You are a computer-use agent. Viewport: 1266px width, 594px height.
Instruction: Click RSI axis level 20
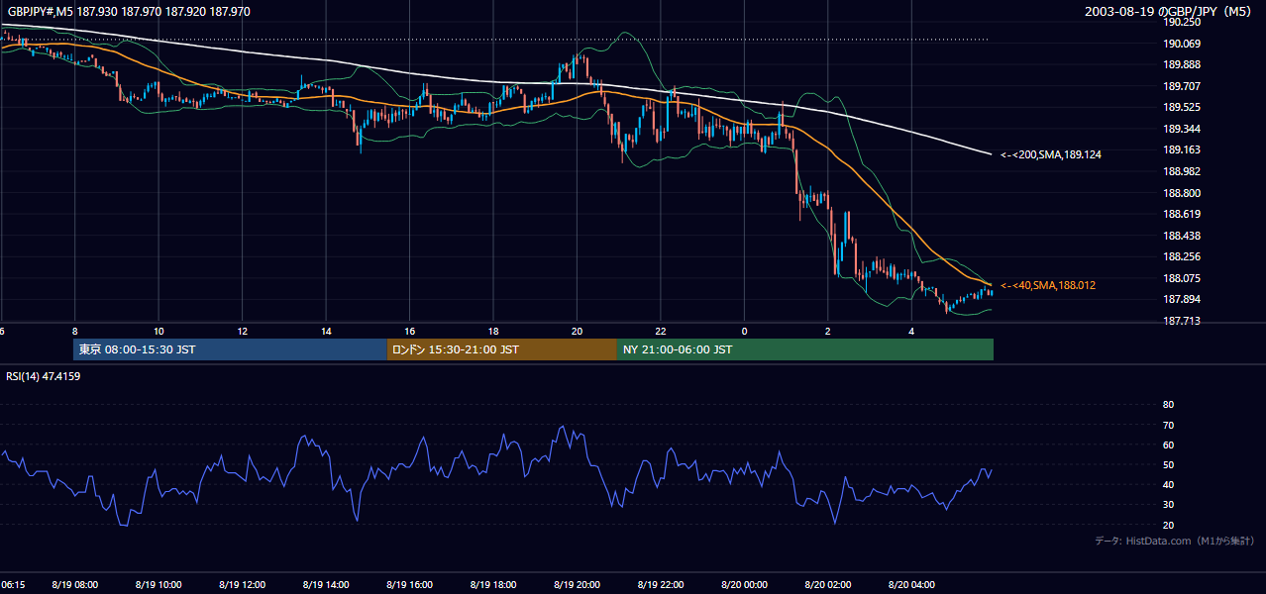tap(1168, 525)
